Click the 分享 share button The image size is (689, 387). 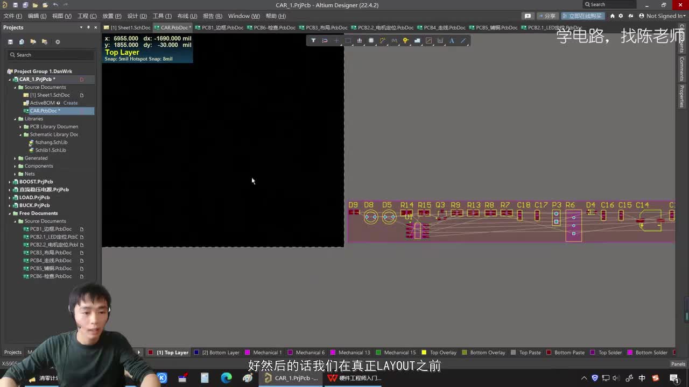(547, 16)
